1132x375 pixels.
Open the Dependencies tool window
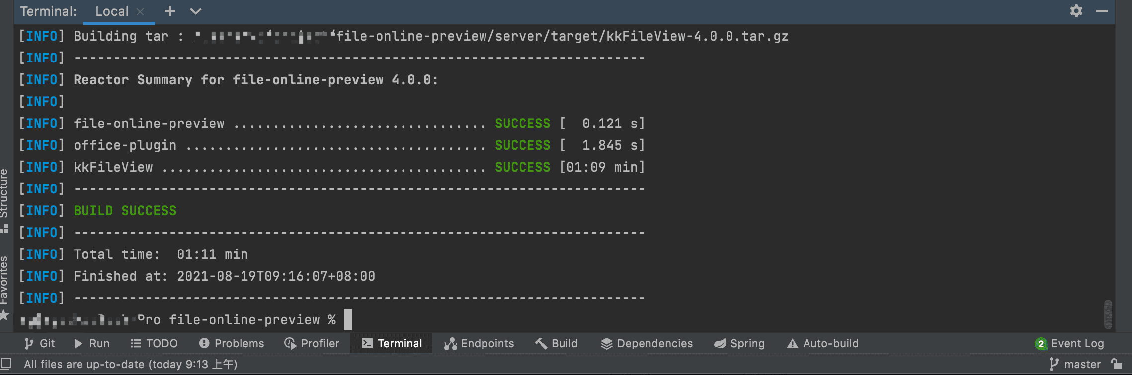[647, 343]
